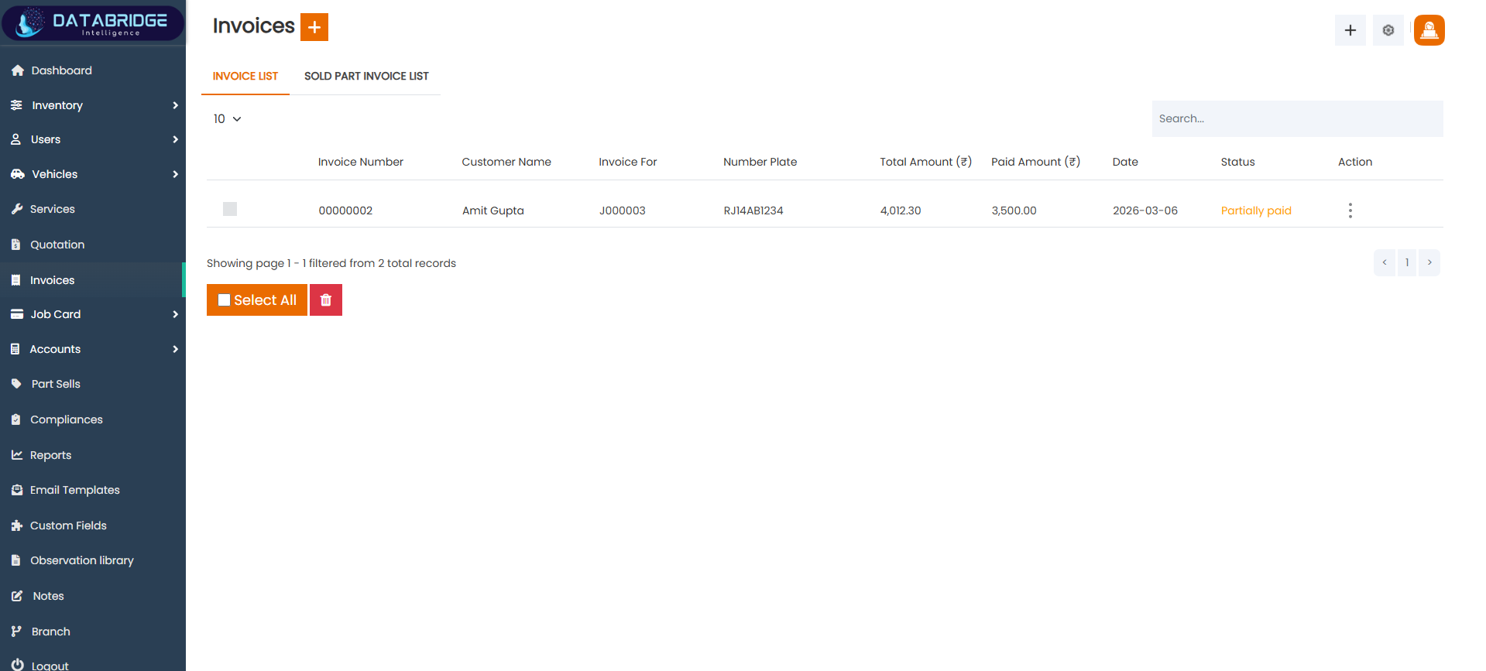Click the Search input field
The image size is (1486, 671).
click(1297, 118)
